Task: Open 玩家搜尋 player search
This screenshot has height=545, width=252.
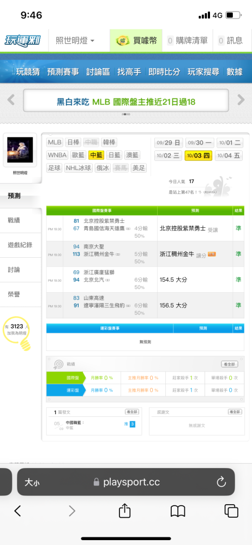Action: 203,72
